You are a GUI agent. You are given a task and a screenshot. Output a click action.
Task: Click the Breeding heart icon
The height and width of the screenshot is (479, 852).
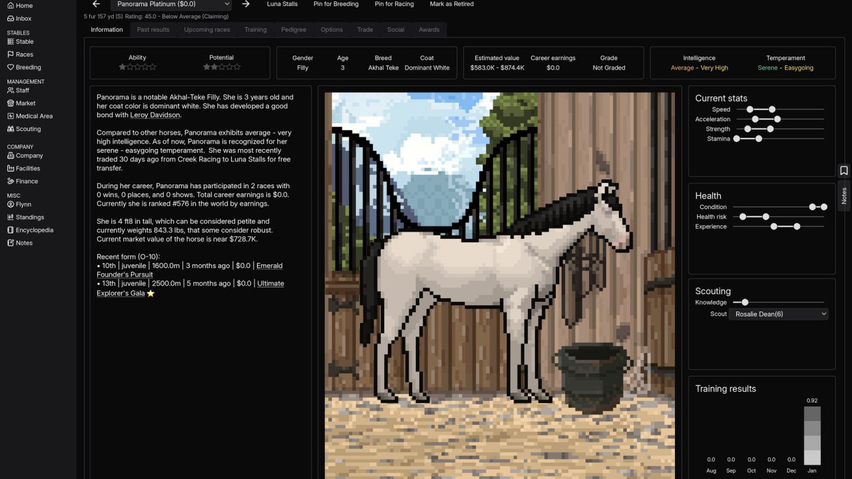pos(11,67)
